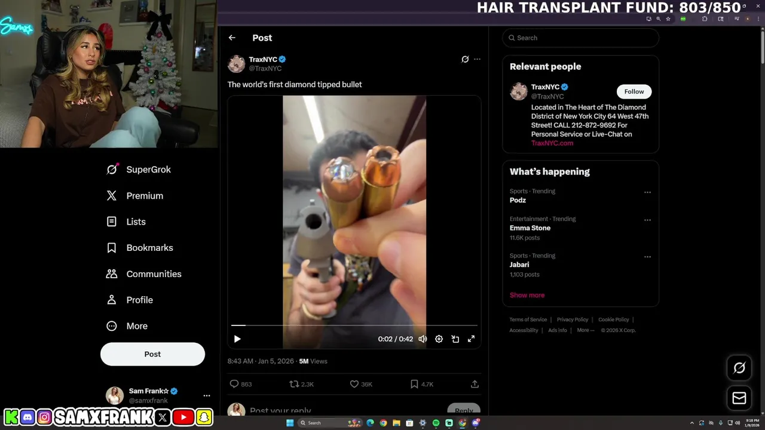
Task: Open video playback settings gear
Action: 439,339
